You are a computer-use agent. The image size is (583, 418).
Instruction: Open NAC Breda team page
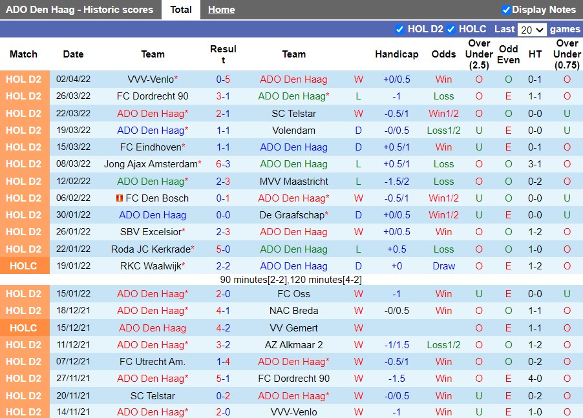pos(293,311)
